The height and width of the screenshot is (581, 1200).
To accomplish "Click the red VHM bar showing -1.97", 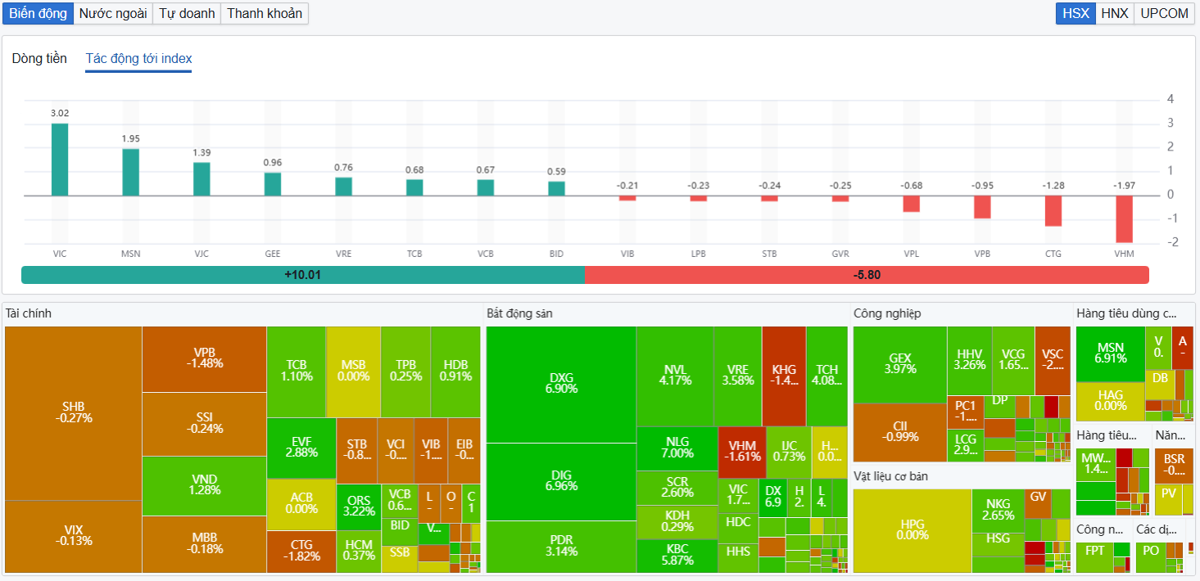I will (1124, 219).
